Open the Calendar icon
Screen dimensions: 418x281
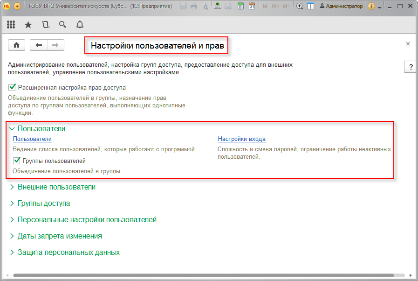point(251,6)
